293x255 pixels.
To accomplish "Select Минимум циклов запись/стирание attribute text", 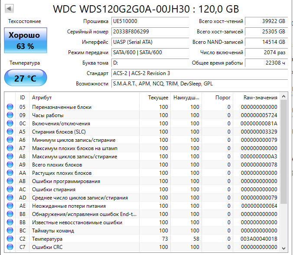I will (74, 140).
